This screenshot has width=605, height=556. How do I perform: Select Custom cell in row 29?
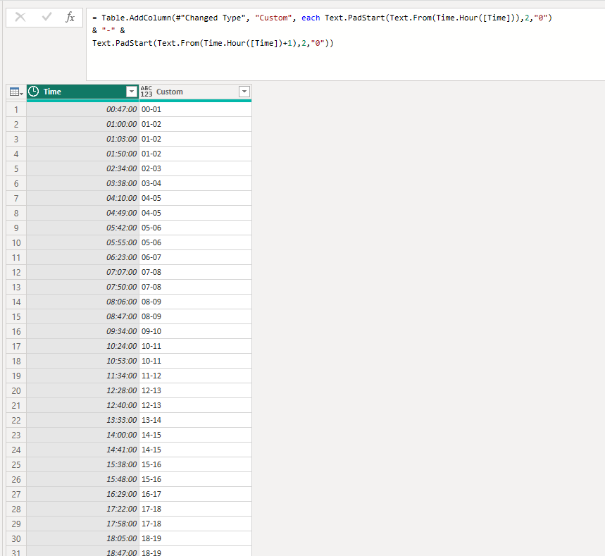pos(195,524)
